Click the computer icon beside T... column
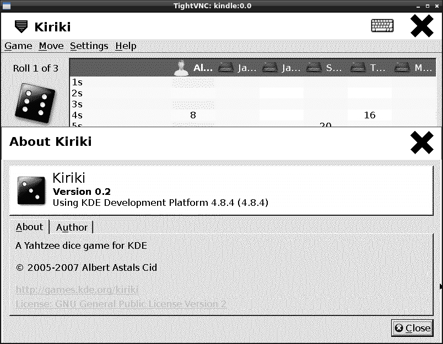 pyautogui.click(x=358, y=68)
